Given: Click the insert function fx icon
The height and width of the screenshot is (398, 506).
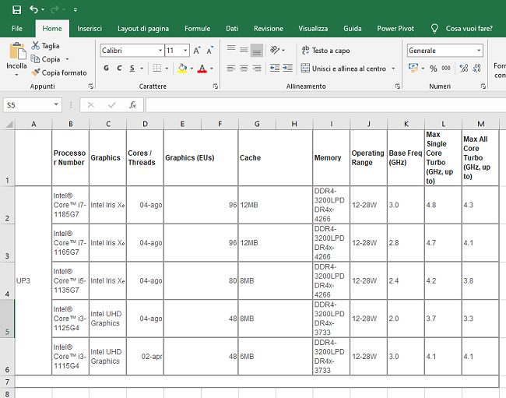Looking at the screenshot, I should tap(132, 104).
